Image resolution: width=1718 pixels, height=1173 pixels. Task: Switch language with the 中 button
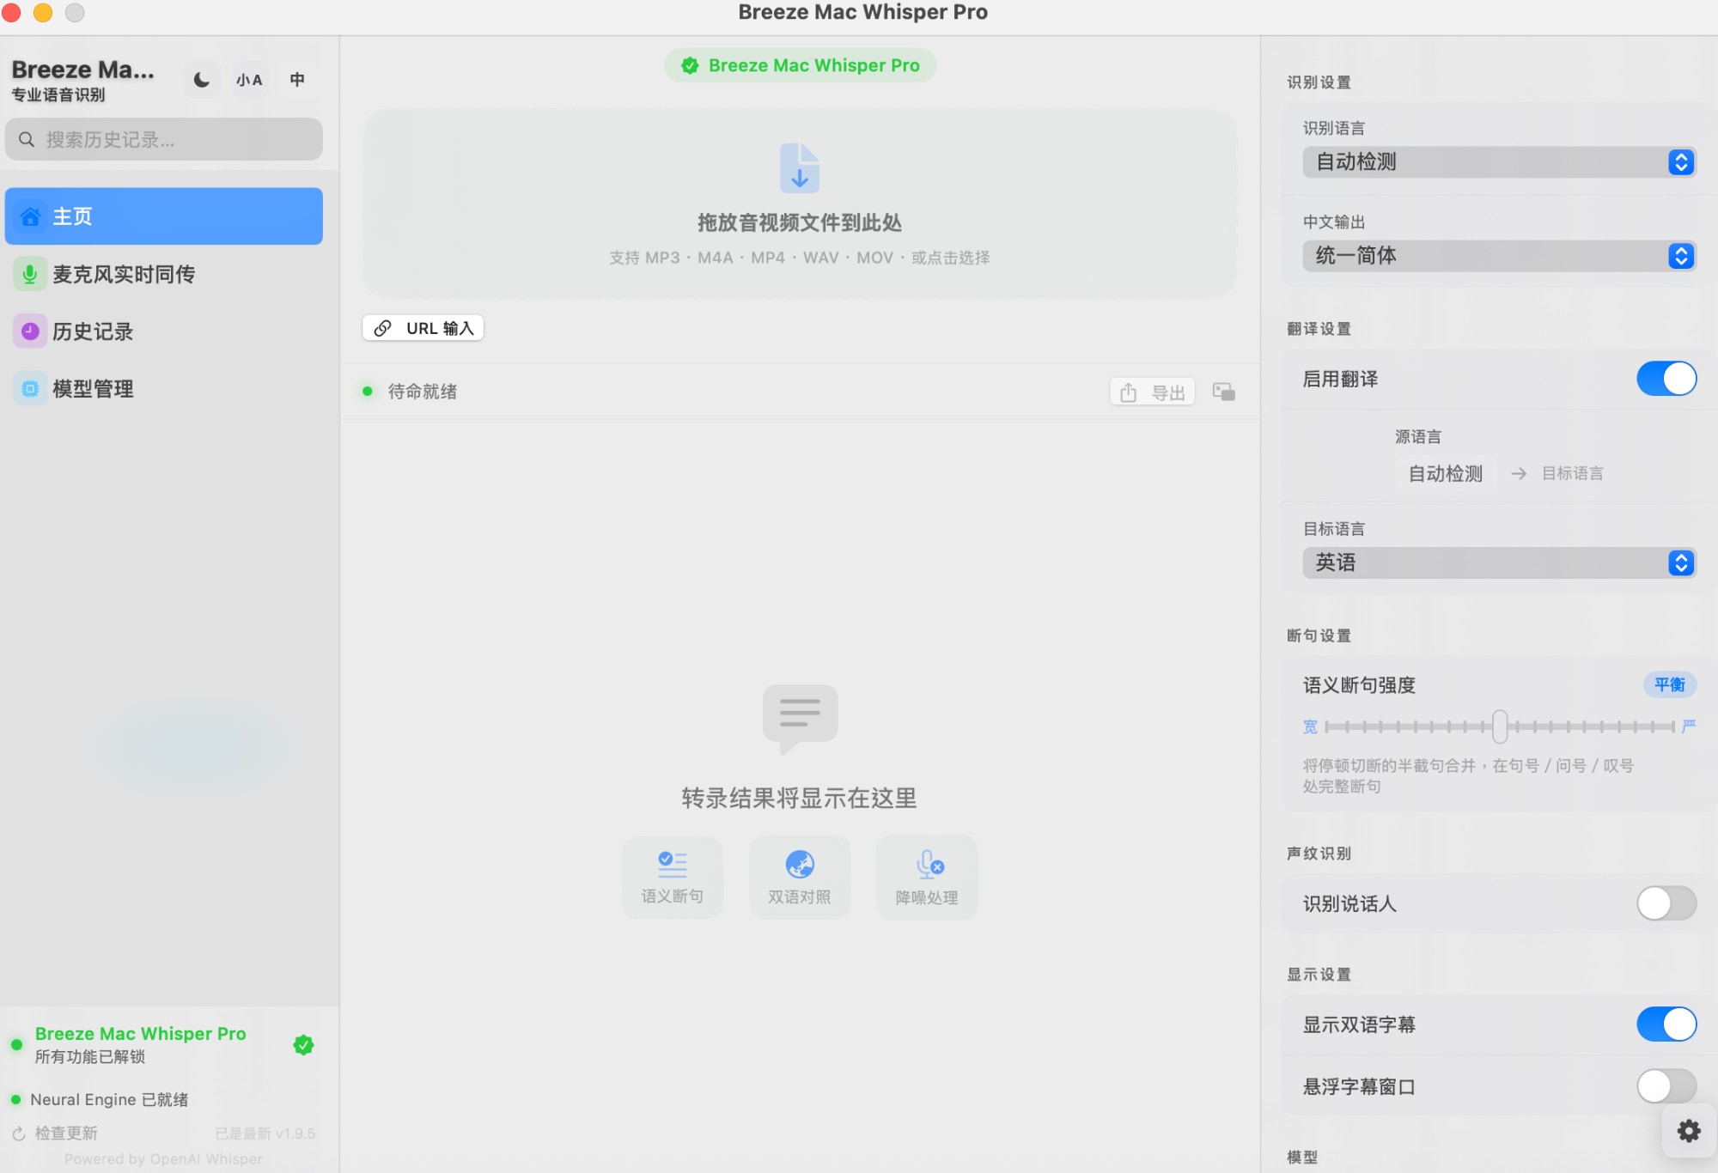pos(297,80)
